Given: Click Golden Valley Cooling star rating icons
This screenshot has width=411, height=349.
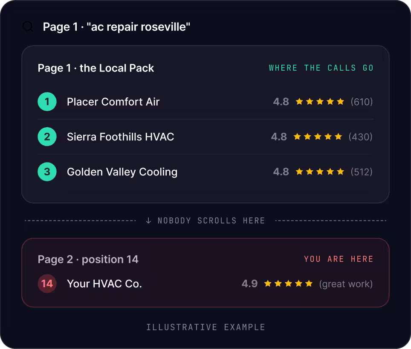Looking at the screenshot, I should [x=320, y=172].
